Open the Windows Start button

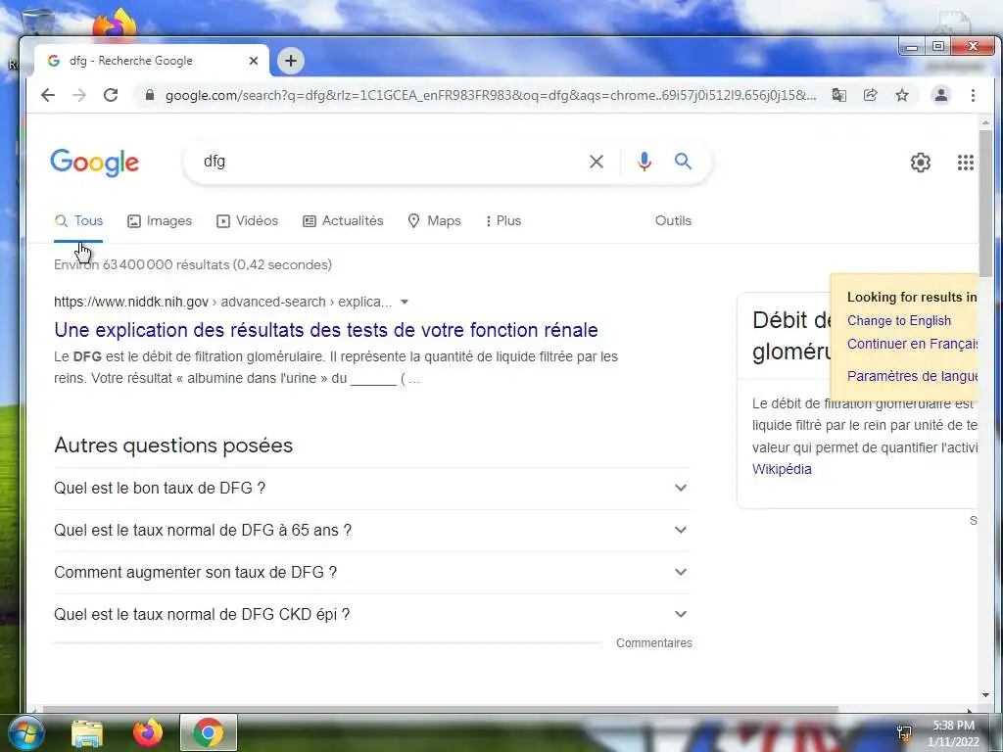pyautogui.click(x=25, y=732)
